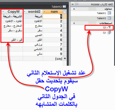Click the CopyW cell الشريعة - شريعة
115x110 pixels.
[12, 16]
